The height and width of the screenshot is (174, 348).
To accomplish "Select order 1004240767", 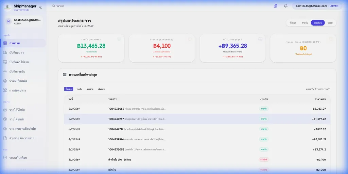I will coord(116,119).
